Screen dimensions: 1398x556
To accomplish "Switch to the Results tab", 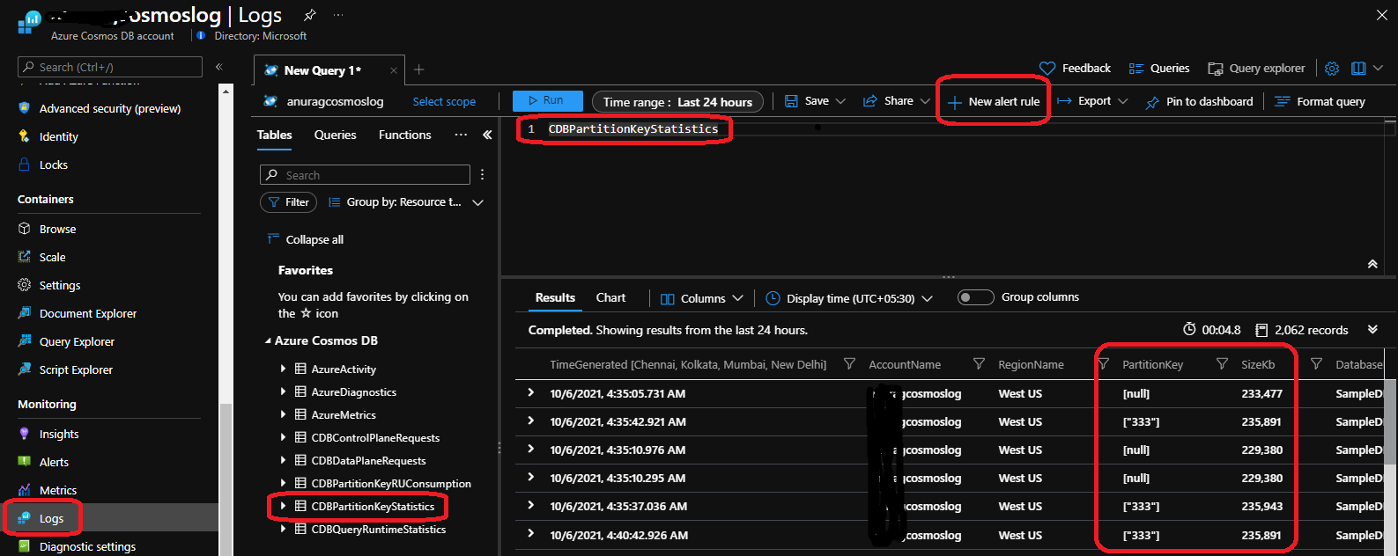I will (555, 297).
